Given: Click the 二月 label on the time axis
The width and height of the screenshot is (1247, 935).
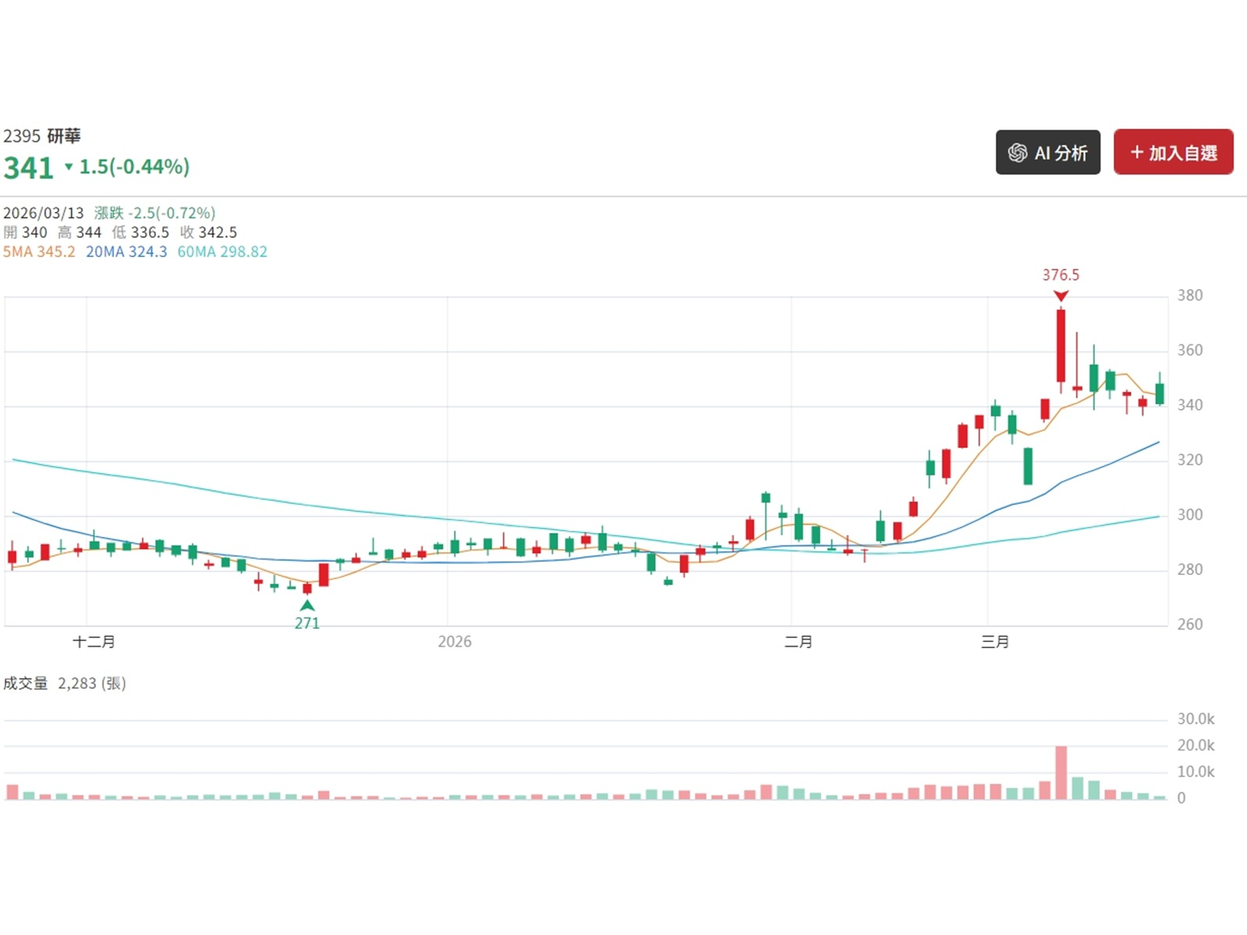Looking at the screenshot, I should pos(798,641).
